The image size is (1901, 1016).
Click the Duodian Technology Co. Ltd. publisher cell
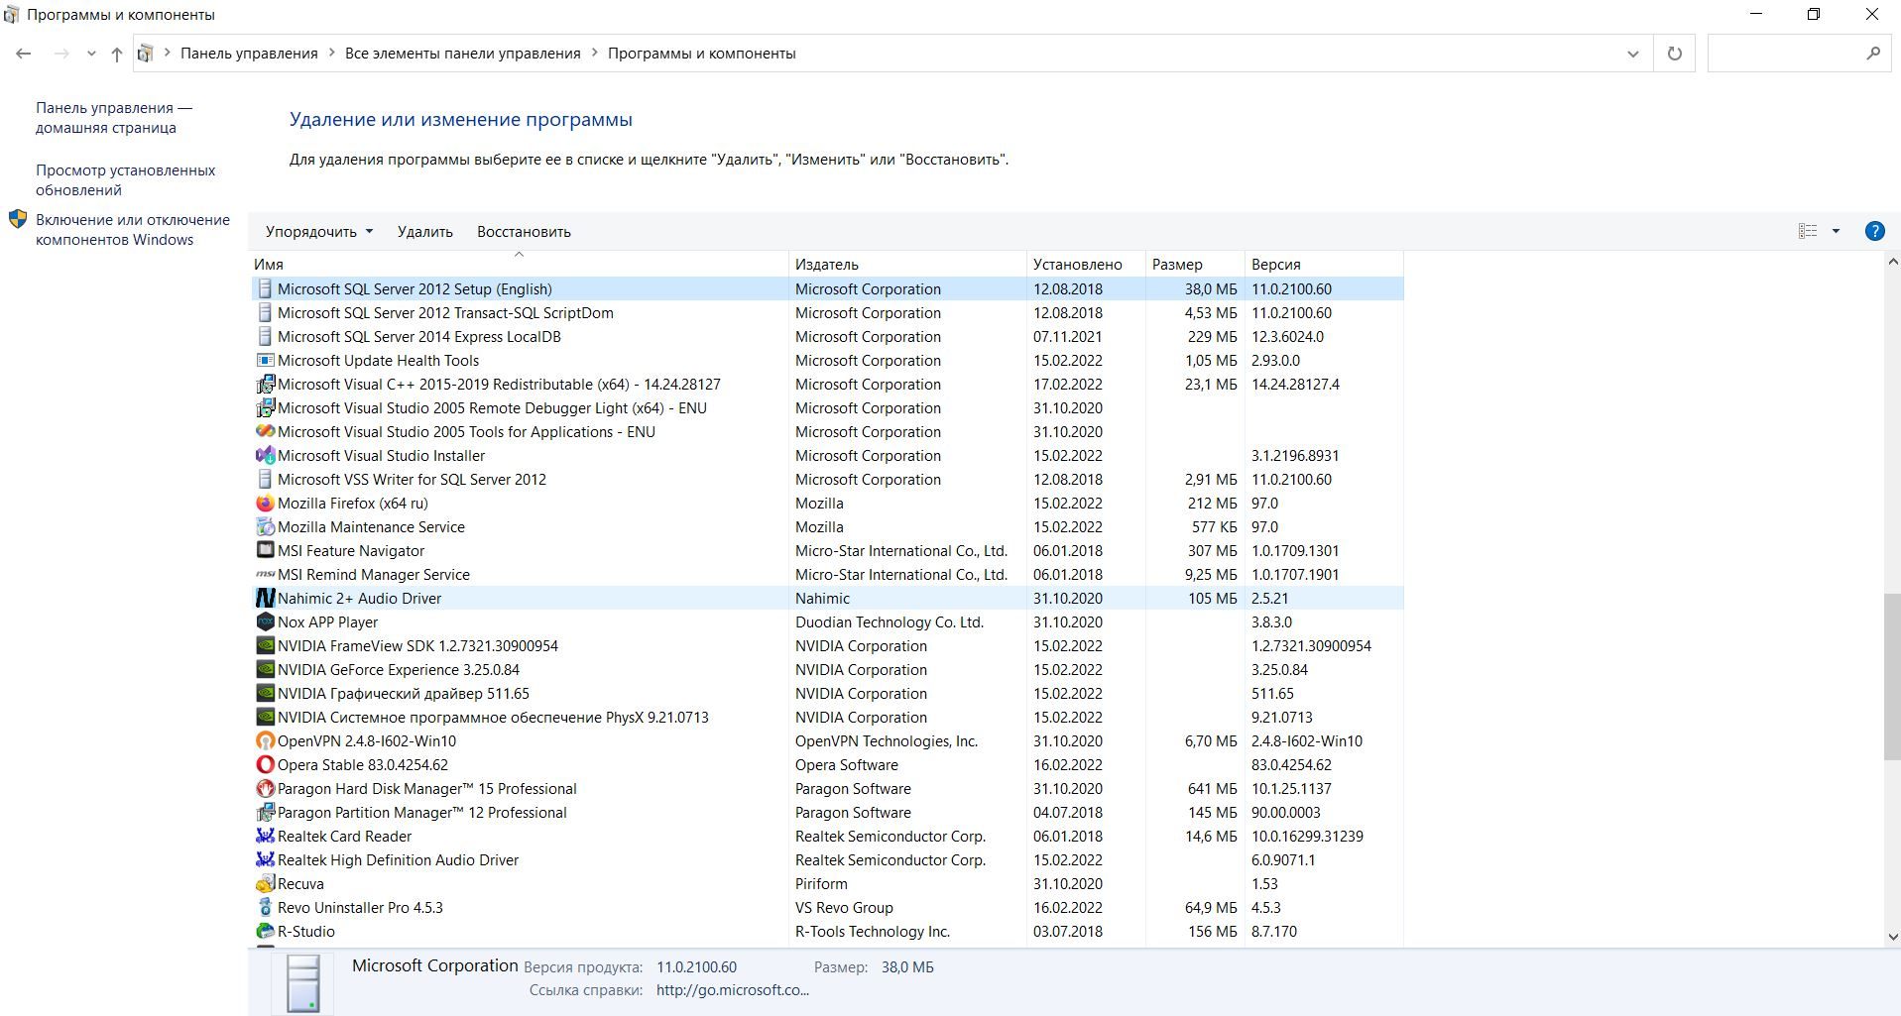pos(890,622)
